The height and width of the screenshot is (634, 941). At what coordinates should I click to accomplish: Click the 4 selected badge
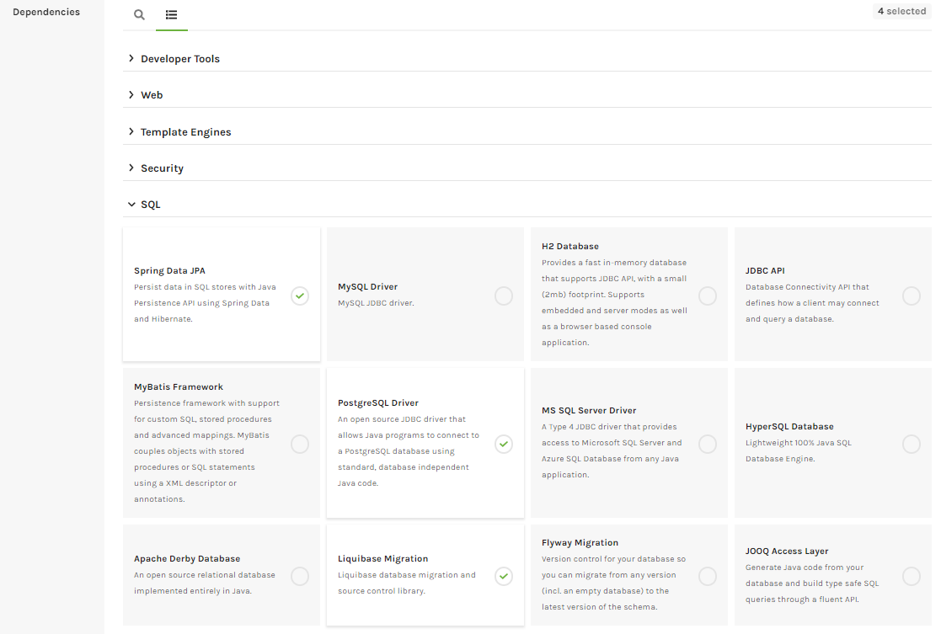pyautogui.click(x=902, y=12)
